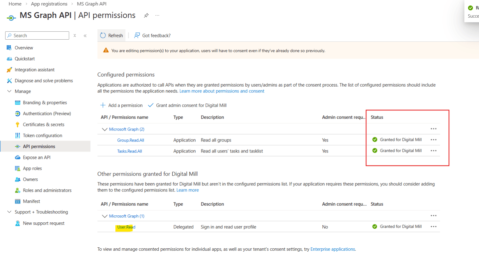Open New support request
This screenshot has height=255, width=479.
click(x=44, y=223)
